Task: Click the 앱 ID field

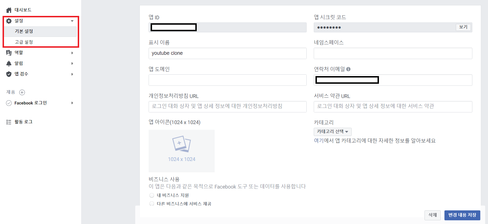Action: pyautogui.click(x=227, y=27)
